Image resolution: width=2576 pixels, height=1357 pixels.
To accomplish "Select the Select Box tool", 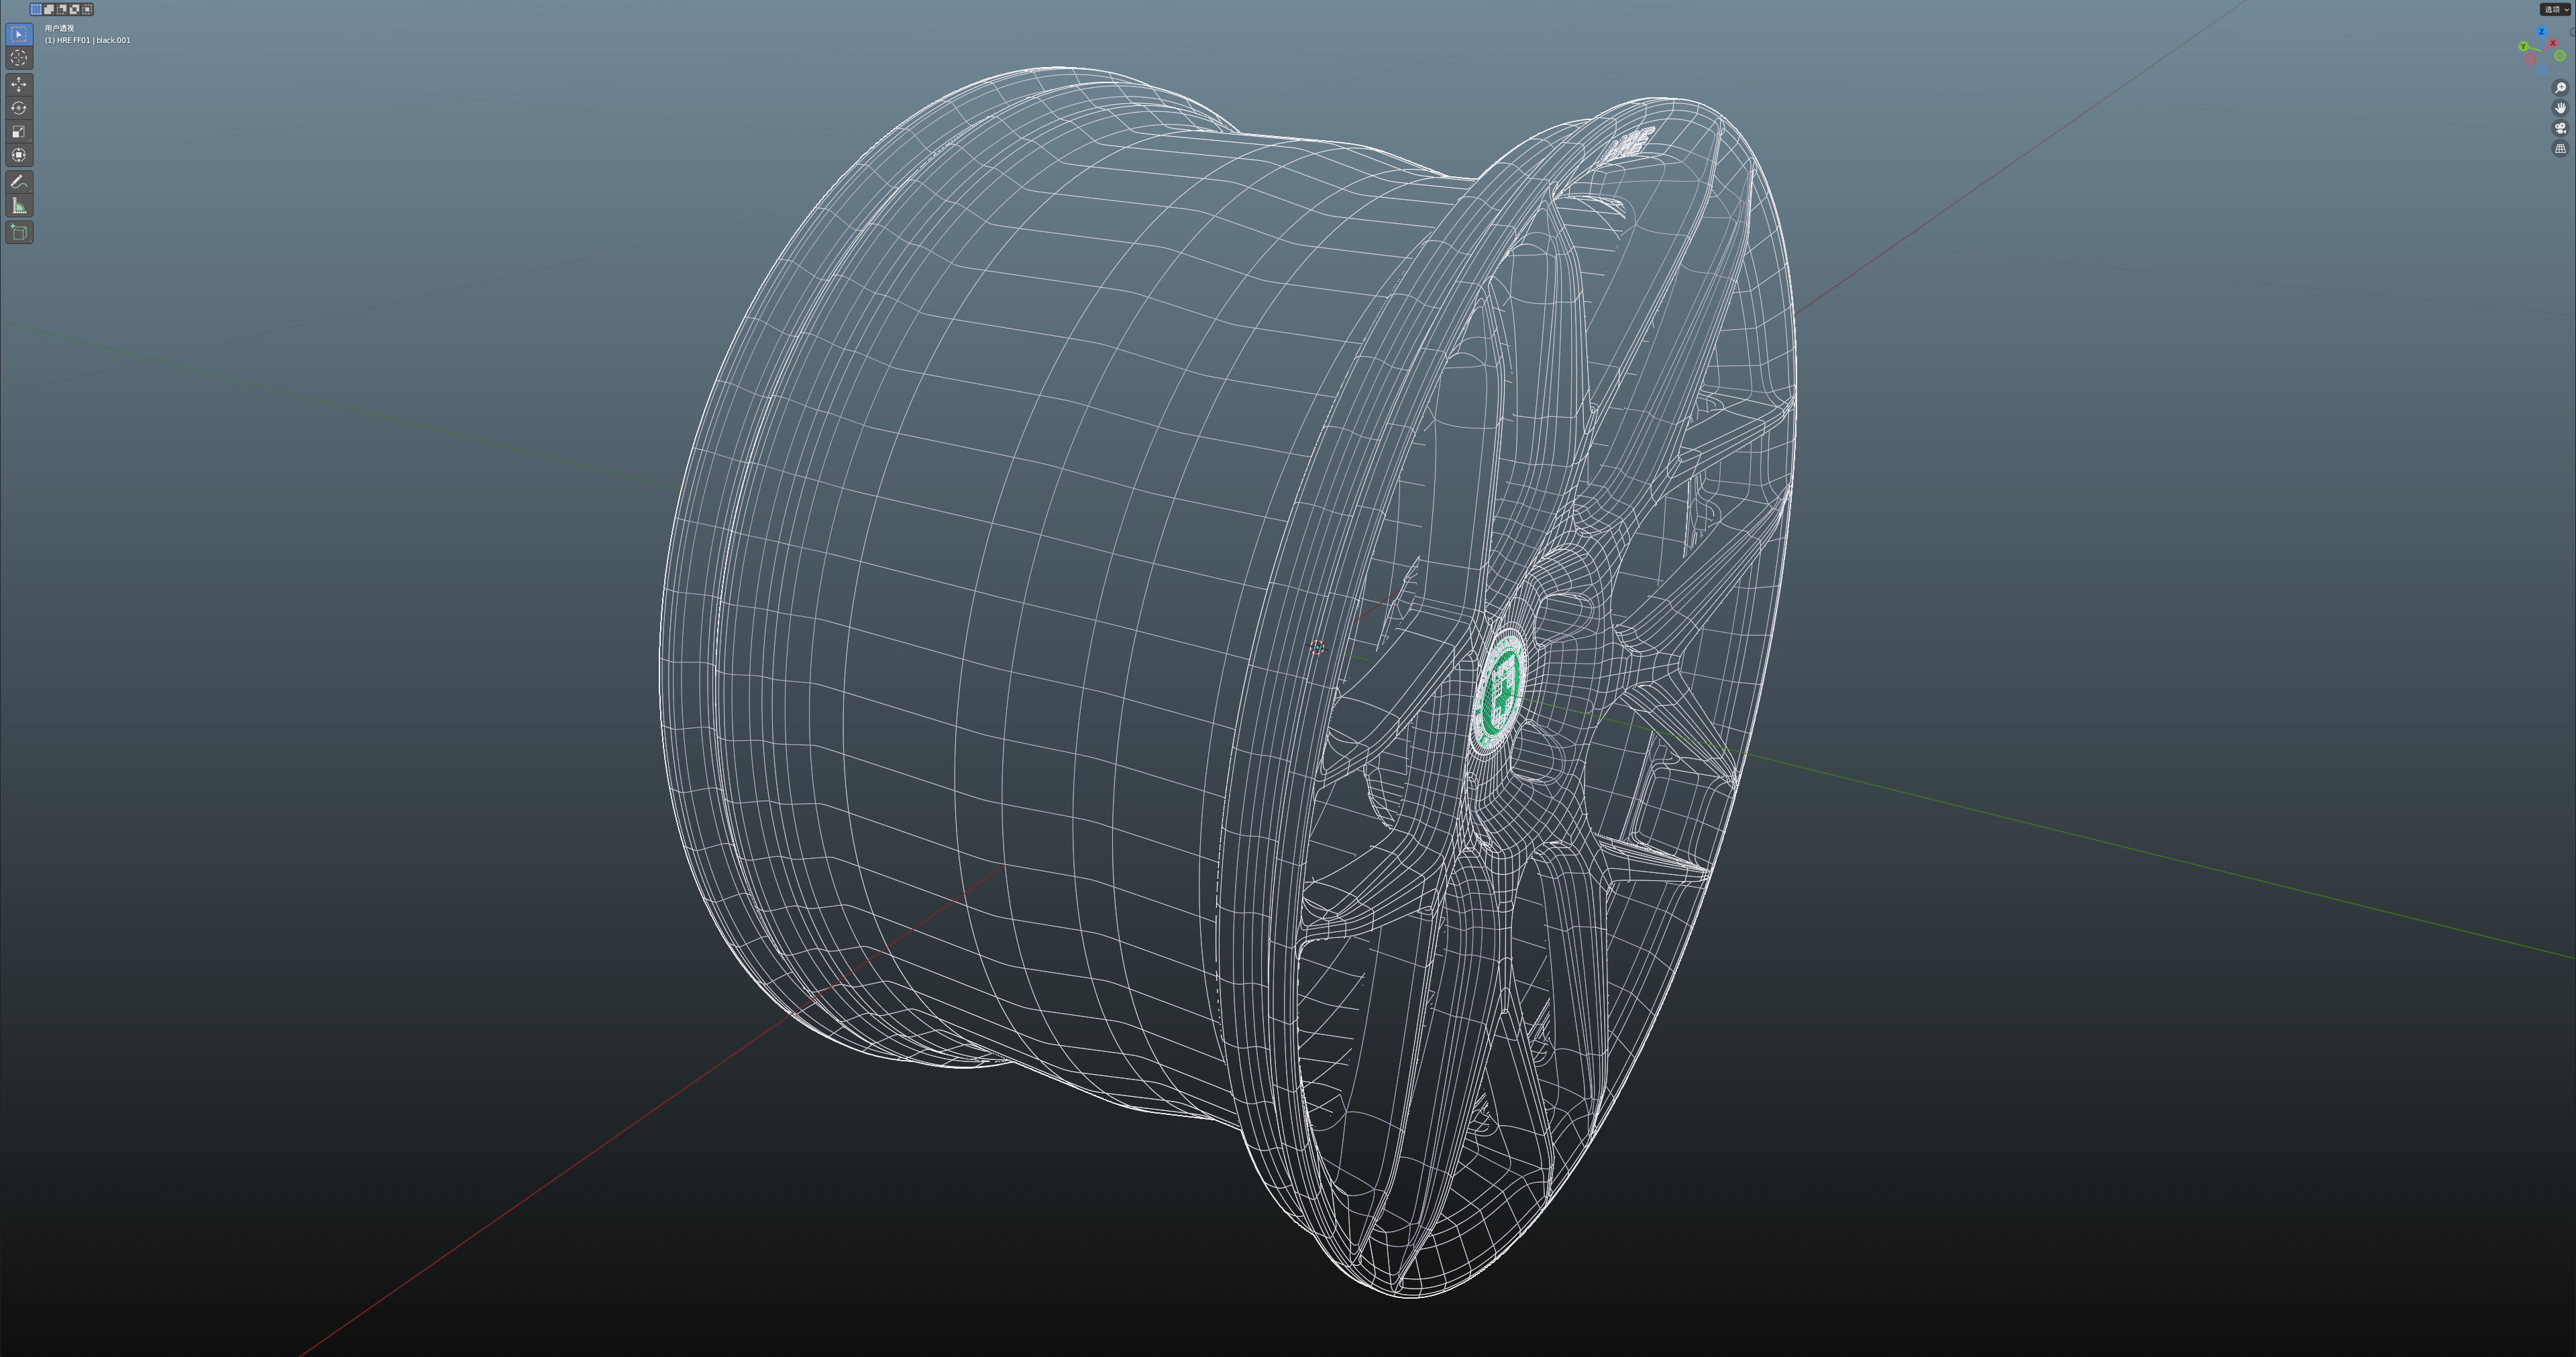I will [x=19, y=34].
